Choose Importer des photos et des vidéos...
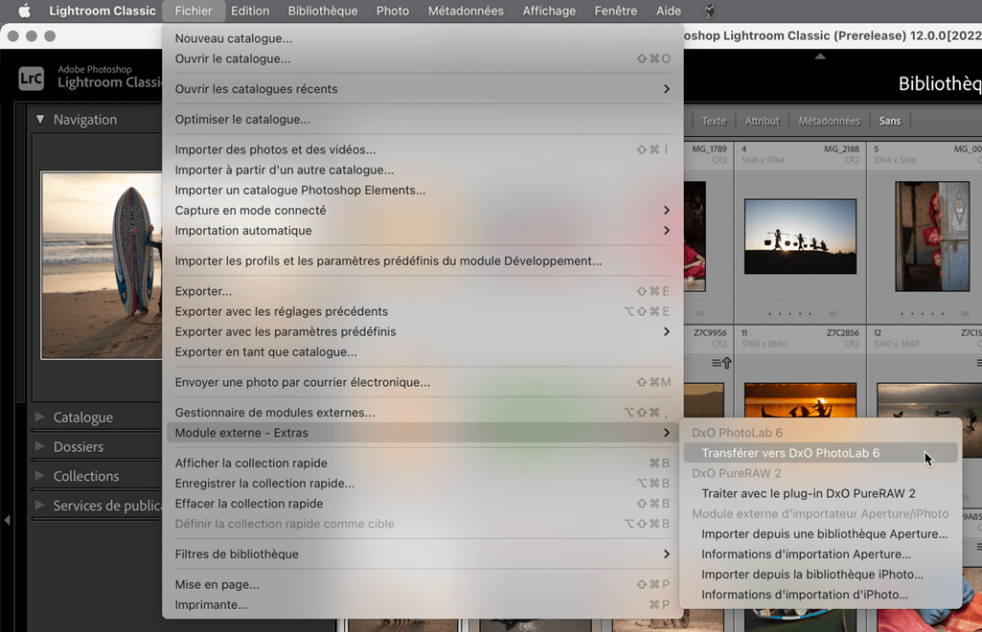Viewport: 982px width, 632px height. (422, 150)
